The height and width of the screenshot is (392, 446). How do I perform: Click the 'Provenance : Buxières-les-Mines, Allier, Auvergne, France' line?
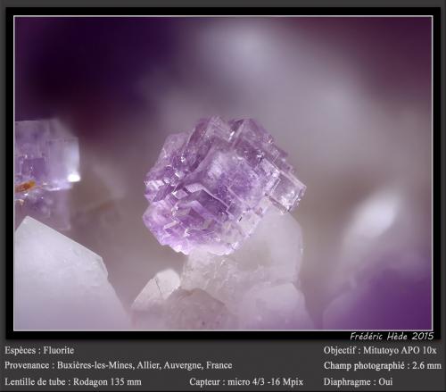[x=119, y=365]
